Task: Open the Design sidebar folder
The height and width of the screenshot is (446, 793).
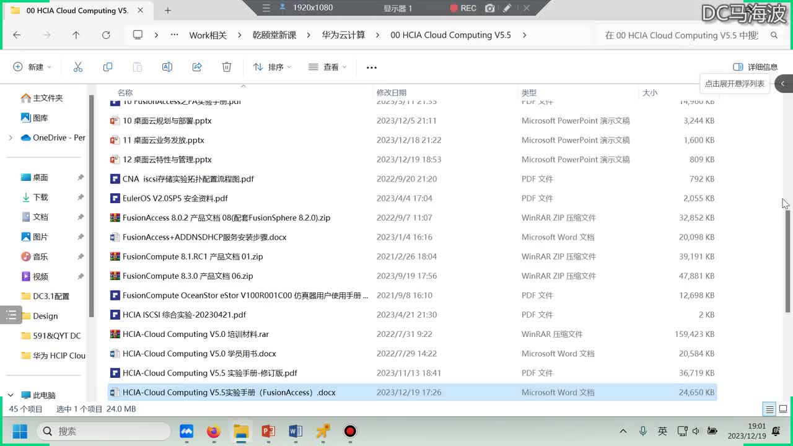Action: (x=40, y=316)
